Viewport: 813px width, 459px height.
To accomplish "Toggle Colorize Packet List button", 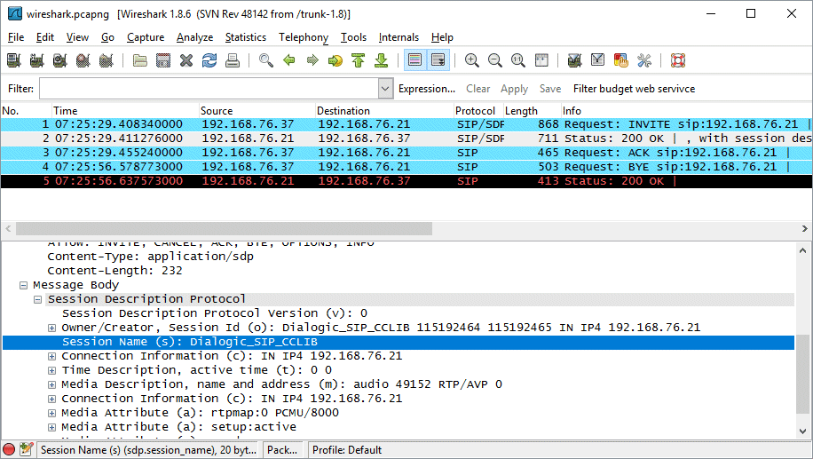I will [414, 60].
